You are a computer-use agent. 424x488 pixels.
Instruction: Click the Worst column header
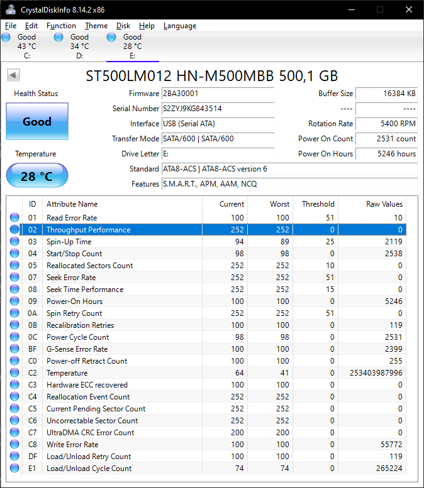point(270,204)
